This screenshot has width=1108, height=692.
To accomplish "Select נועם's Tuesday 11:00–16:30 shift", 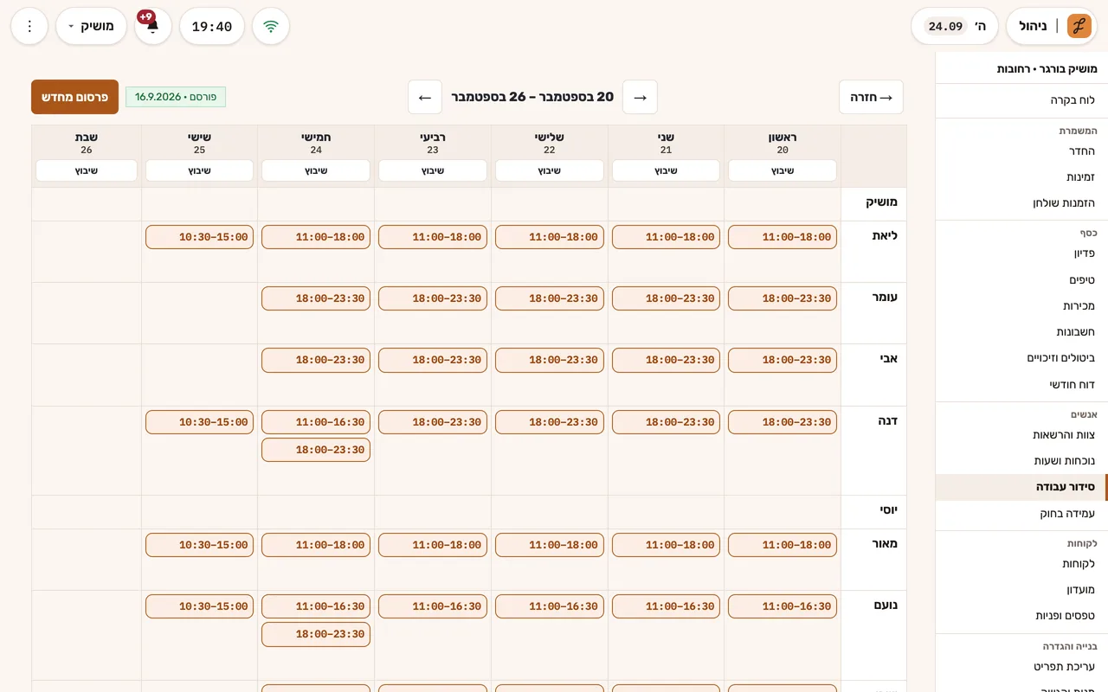I will 550,606.
